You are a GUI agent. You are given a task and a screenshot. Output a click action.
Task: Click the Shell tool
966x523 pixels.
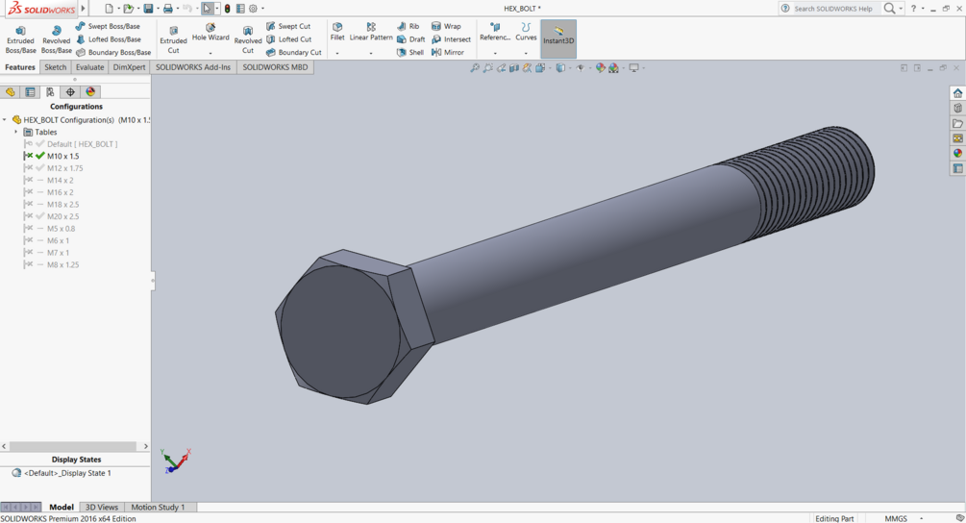[x=409, y=52]
